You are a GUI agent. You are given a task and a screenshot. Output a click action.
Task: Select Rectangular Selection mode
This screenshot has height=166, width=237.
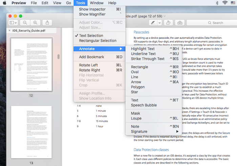tap(100, 41)
